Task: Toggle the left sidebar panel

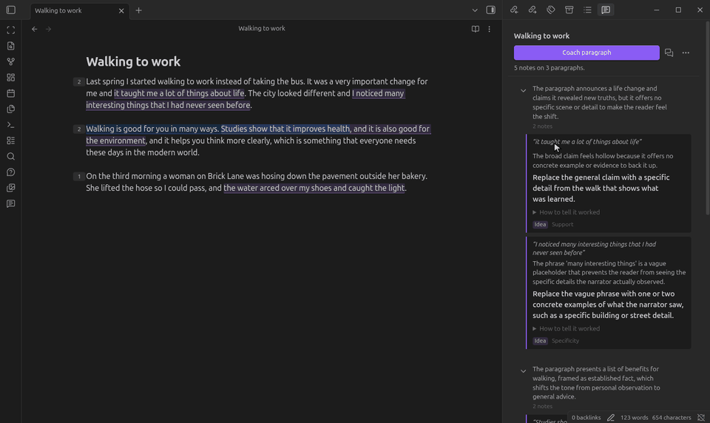Action: 11,10
